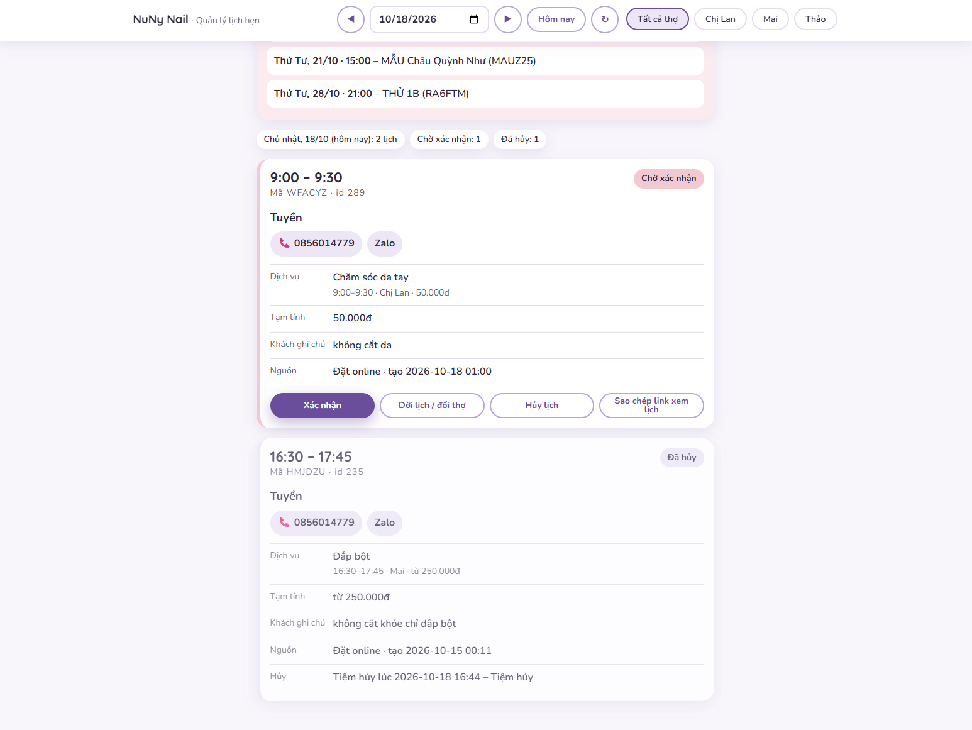Click Dời lịch / đổi thợ button
Viewport: 972px width, 730px height.
pyautogui.click(x=432, y=406)
